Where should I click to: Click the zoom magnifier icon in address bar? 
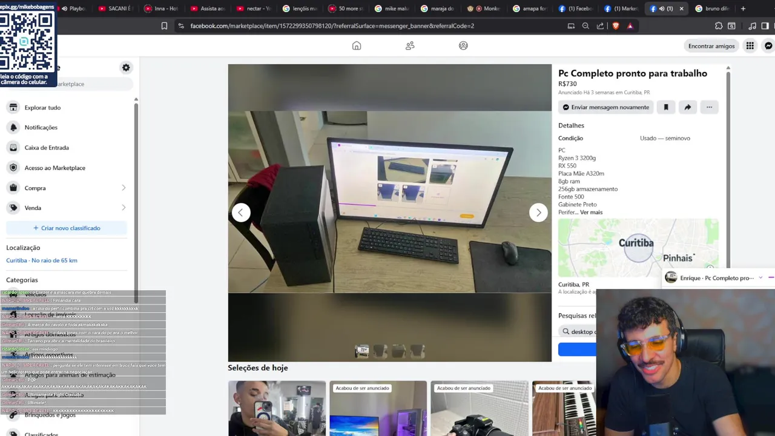pos(585,26)
